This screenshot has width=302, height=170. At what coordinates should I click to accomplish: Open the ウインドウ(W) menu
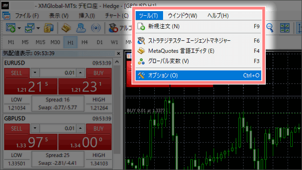point(183,16)
